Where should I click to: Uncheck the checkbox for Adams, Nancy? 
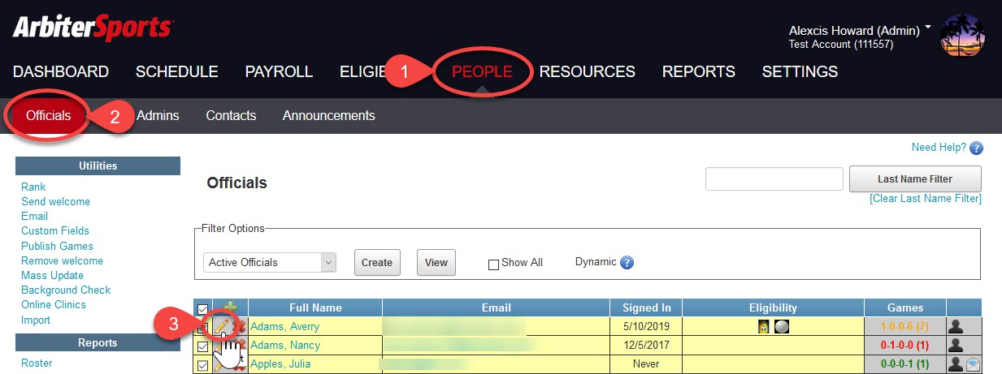pyautogui.click(x=202, y=346)
